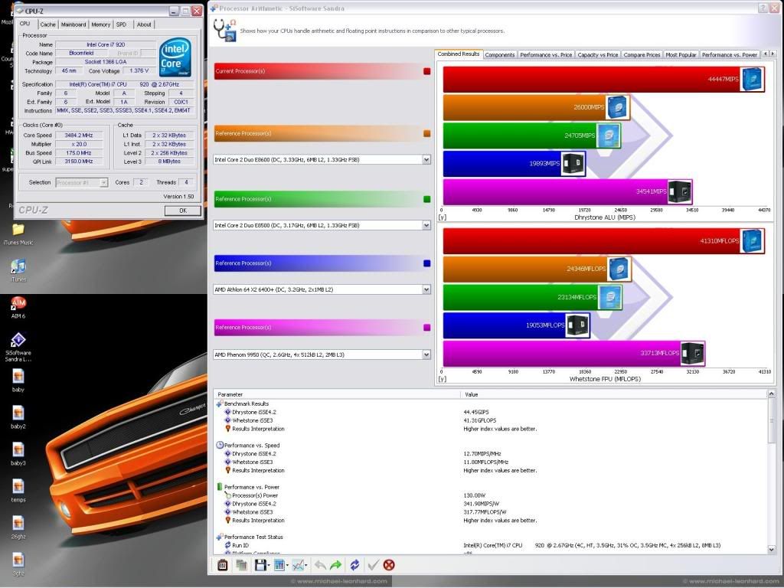
Task: Open the AIM 6 desktop shortcut
Action: point(18,305)
